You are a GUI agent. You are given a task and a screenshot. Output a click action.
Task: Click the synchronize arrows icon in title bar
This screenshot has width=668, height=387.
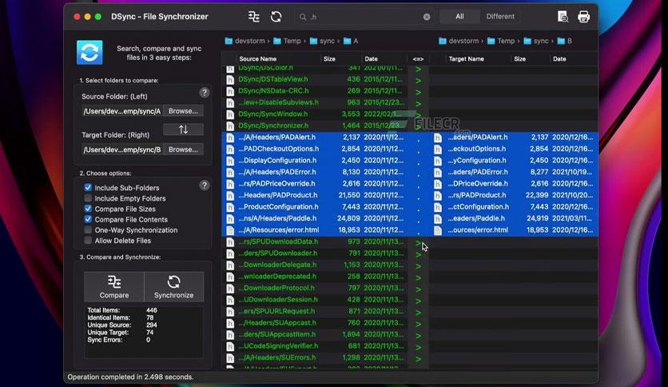coord(276,17)
